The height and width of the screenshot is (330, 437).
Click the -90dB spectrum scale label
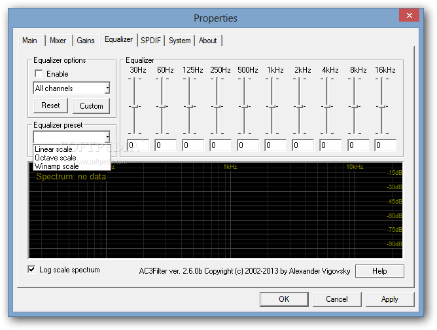[394, 244]
